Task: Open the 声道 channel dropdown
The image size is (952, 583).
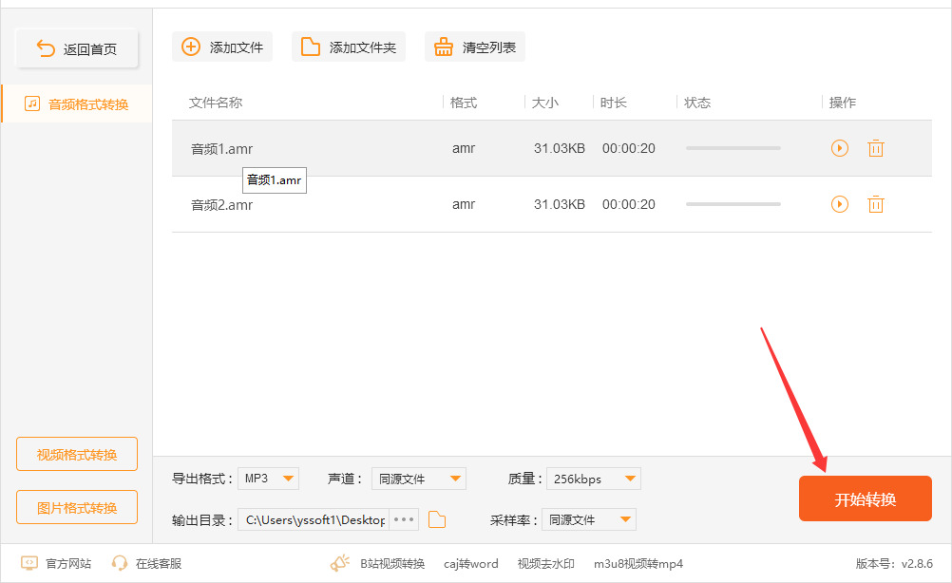Action: pos(419,479)
